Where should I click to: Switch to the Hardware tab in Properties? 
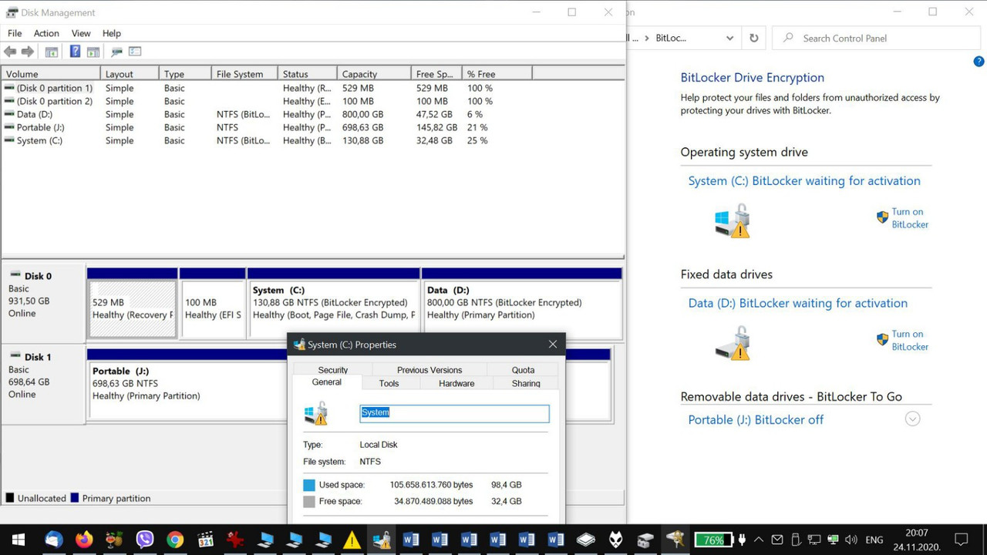click(x=456, y=383)
